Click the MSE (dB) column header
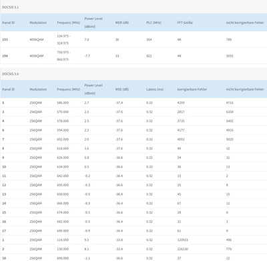 (x=122, y=89)
